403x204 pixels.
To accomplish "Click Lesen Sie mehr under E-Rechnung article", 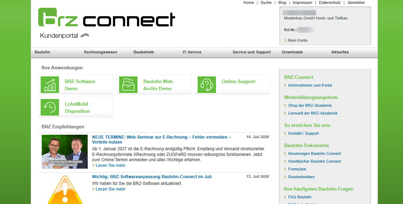I will pyautogui.click(x=111, y=165).
